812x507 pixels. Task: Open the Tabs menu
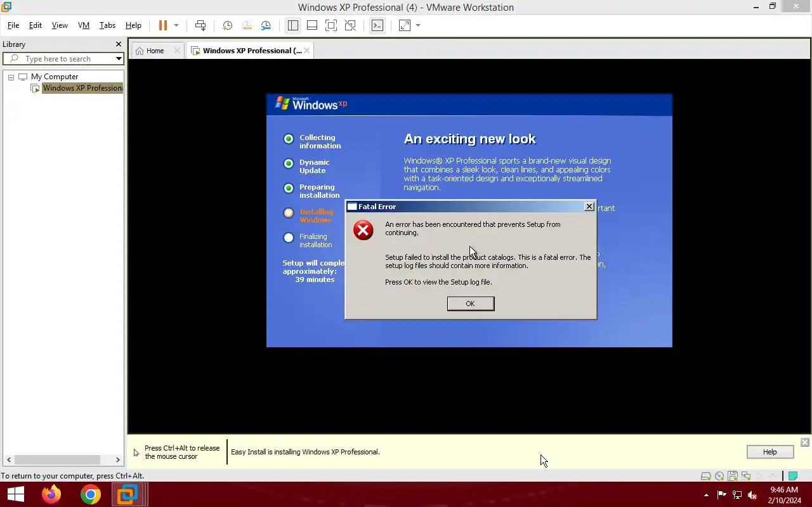point(107,25)
